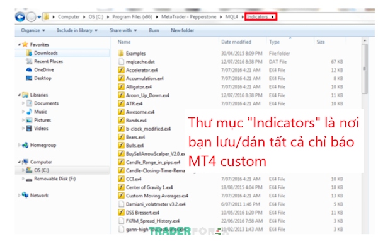The width and height of the screenshot is (378, 241).
Task: Click the Music library note icon
Action: (x=29, y=111)
